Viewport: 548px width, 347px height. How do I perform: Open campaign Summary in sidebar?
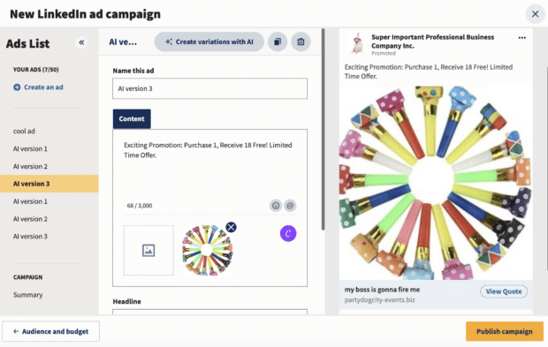(x=28, y=295)
